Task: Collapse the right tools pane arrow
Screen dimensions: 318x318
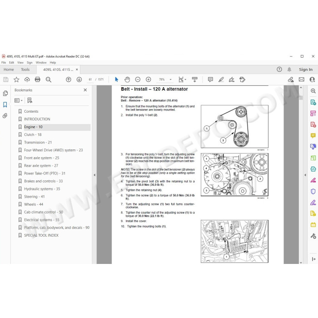Action: coord(305,175)
